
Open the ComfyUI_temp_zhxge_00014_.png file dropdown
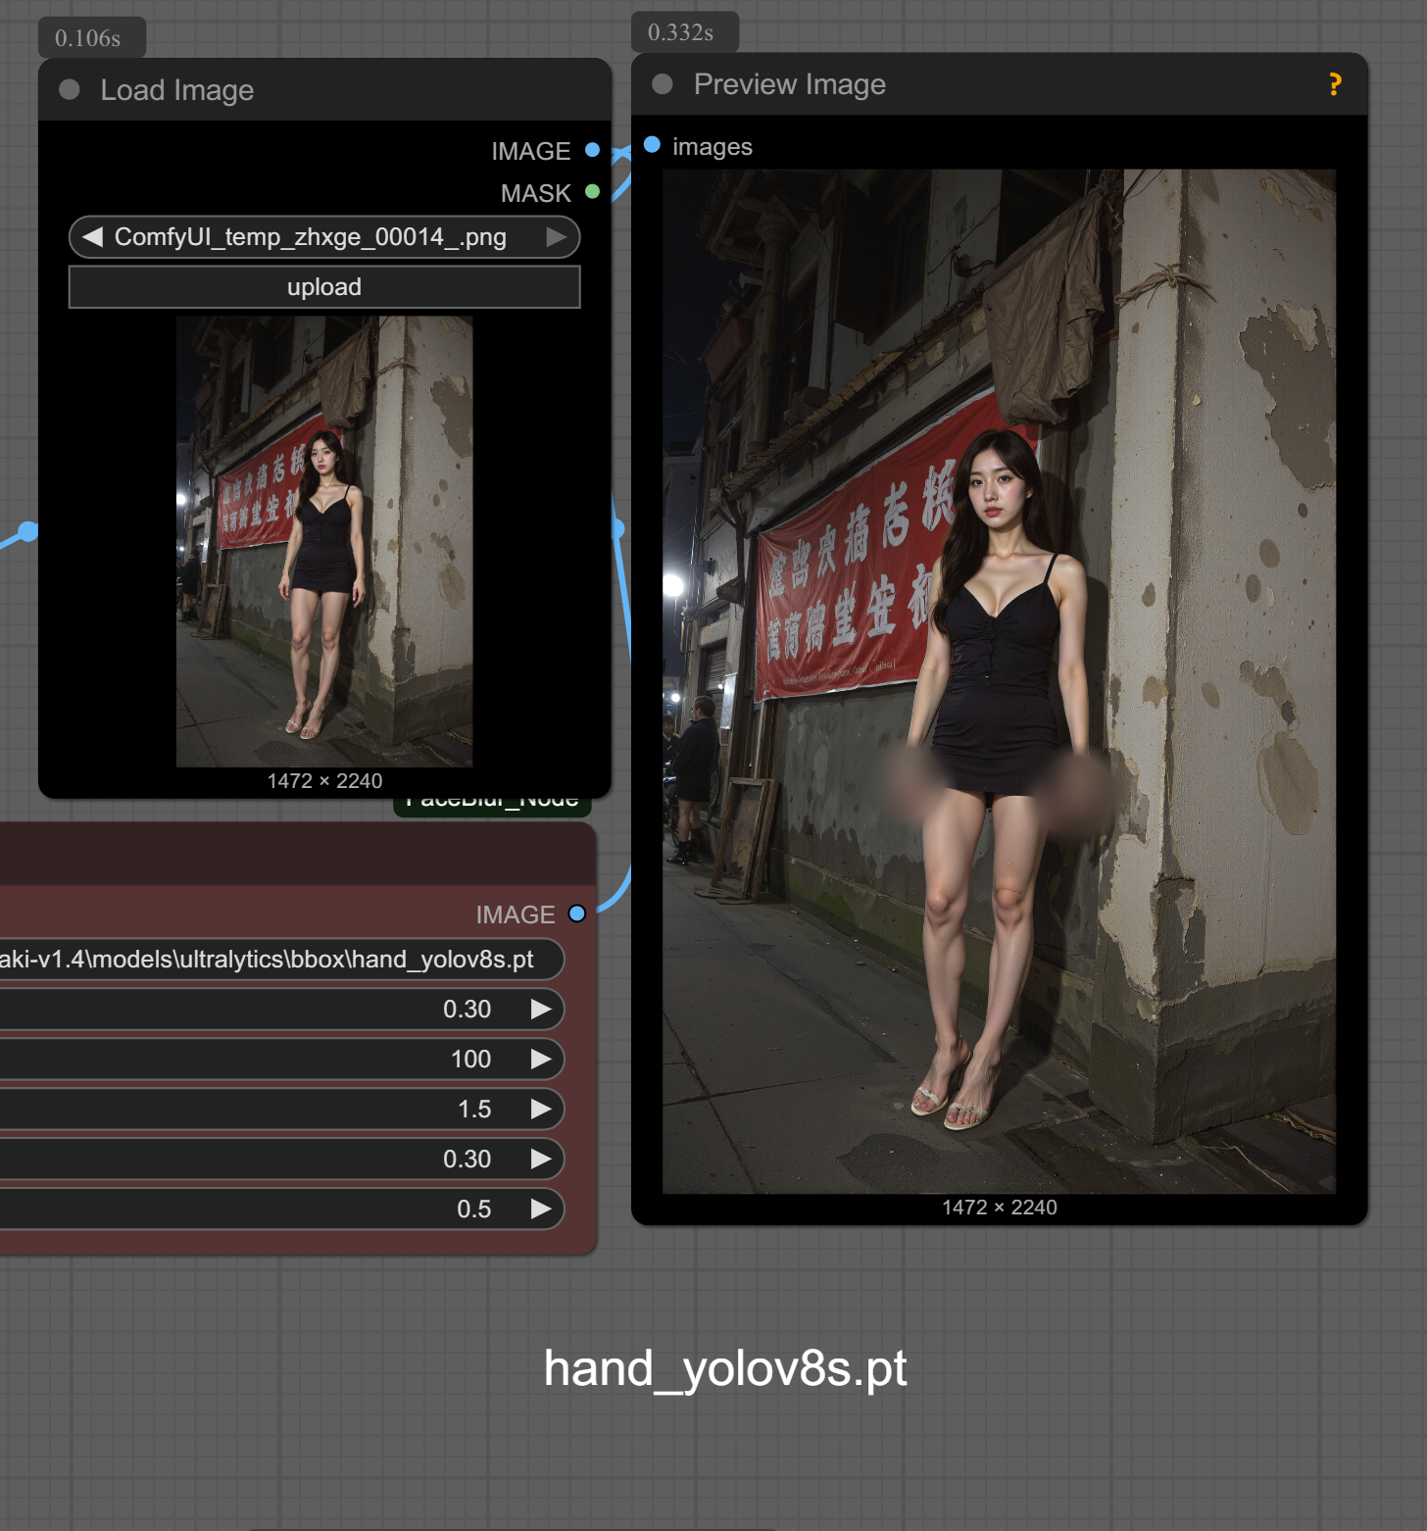(x=311, y=237)
